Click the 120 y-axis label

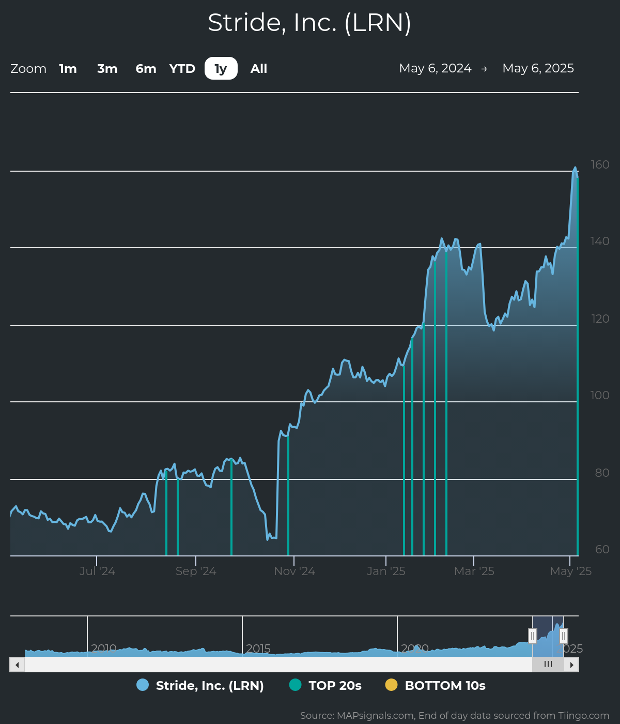click(x=600, y=319)
